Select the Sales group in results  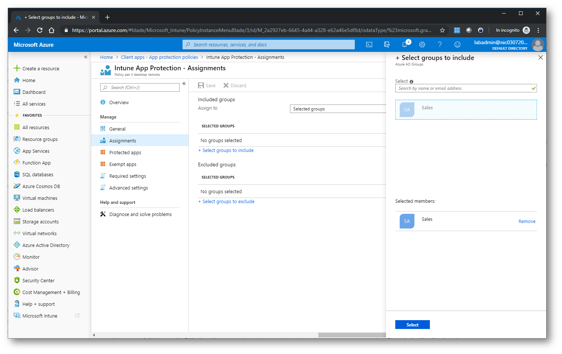[x=466, y=110]
